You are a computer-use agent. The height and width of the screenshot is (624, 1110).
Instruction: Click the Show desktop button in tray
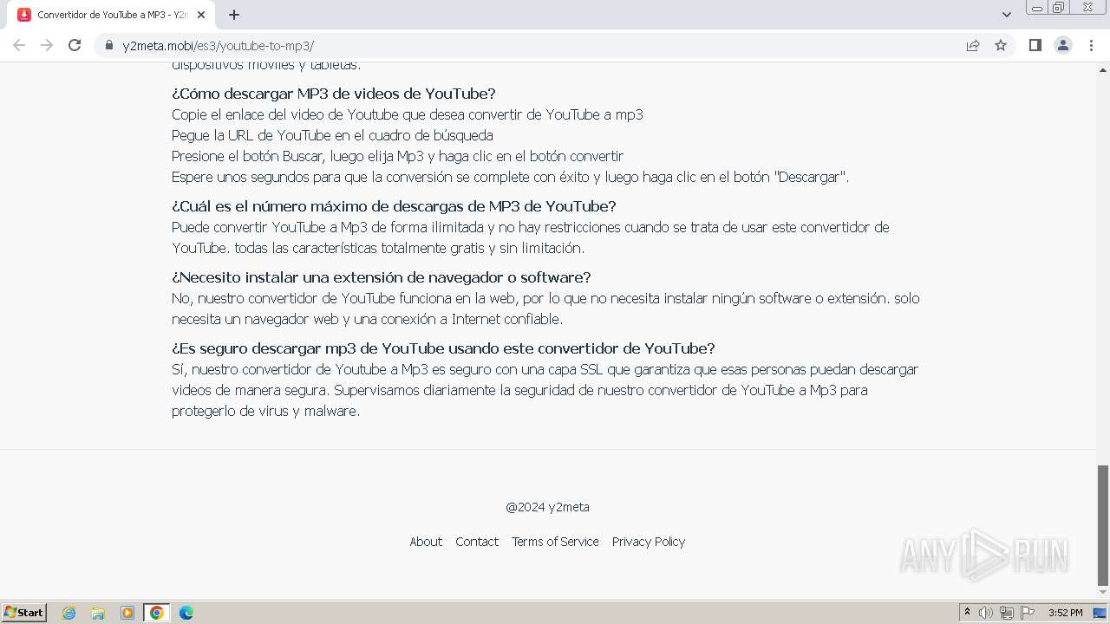point(1100,613)
